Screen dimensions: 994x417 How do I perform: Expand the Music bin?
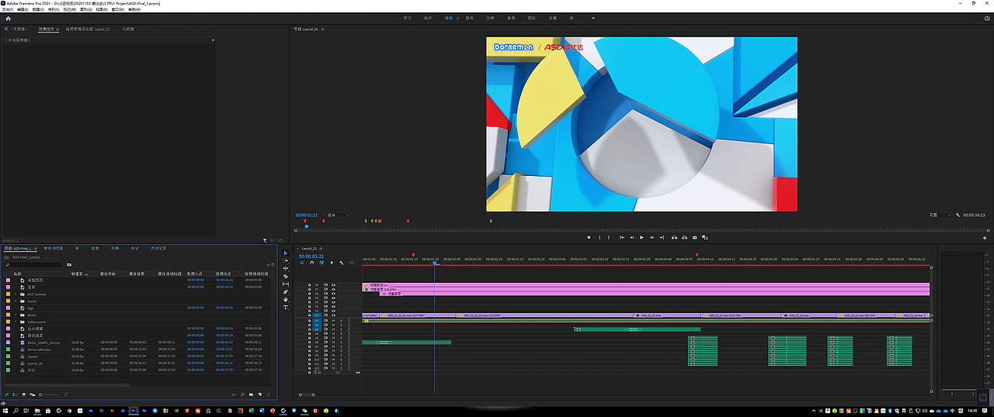point(16,315)
